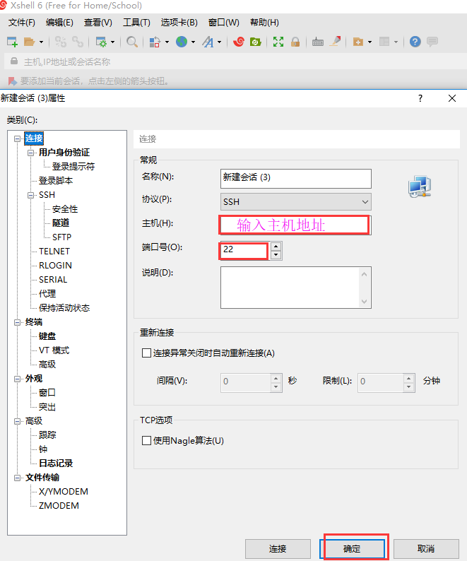Viewport: 467px width, 561px height.
Task: Open the keyboard mapping icon
Action: tap(318, 42)
